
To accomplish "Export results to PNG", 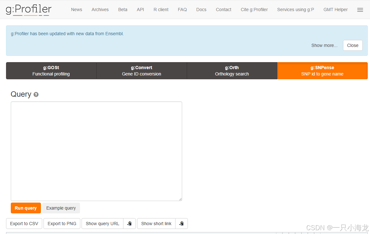I will tap(62, 224).
